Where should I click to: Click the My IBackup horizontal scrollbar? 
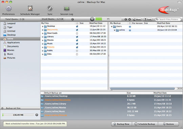click(142, 88)
